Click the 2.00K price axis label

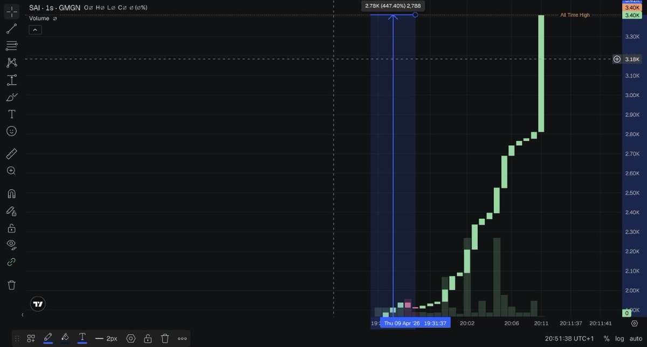pos(632,290)
